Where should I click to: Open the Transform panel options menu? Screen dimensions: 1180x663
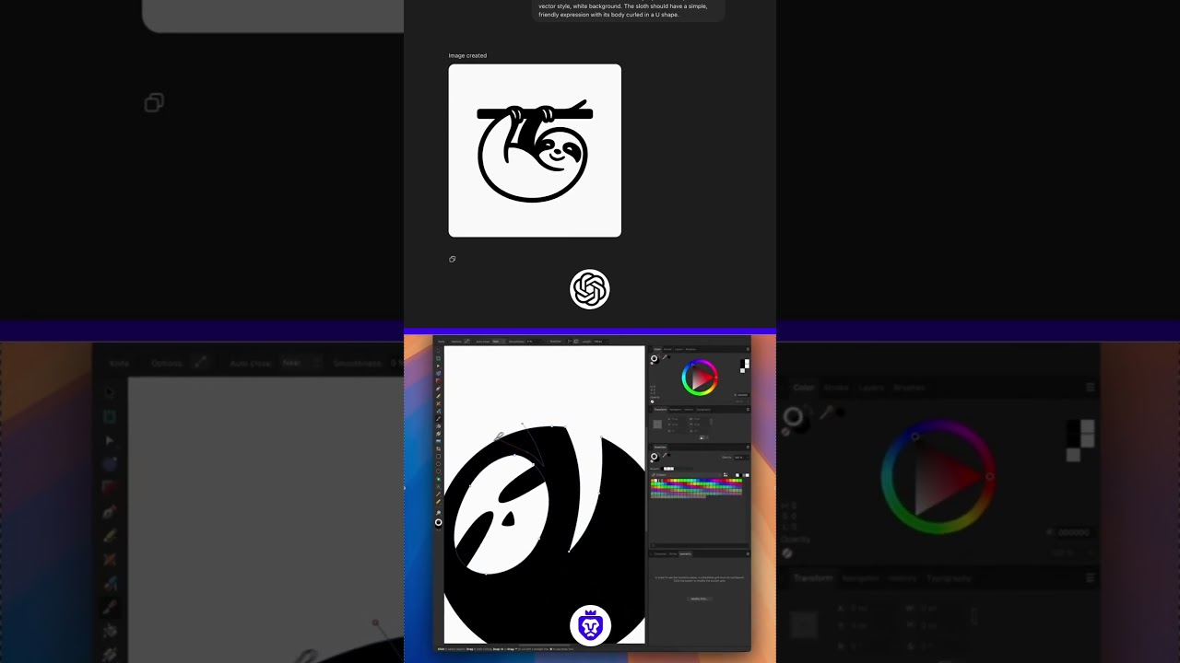pyautogui.click(x=748, y=410)
